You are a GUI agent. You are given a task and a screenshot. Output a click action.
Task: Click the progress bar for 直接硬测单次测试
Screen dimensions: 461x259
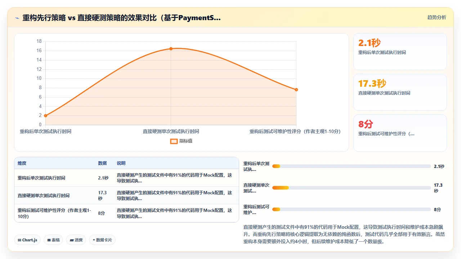[x=352, y=188]
